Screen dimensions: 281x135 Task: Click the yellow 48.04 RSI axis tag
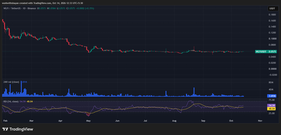272,108
